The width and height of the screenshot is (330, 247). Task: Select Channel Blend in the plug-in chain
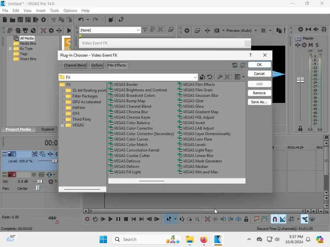click(x=75, y=65)
